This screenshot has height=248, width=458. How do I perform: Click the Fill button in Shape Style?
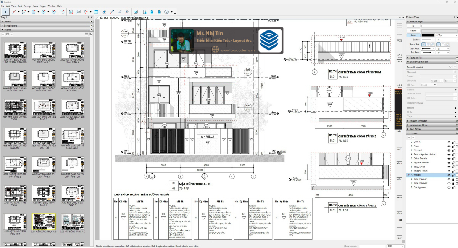tap(413, 26)
